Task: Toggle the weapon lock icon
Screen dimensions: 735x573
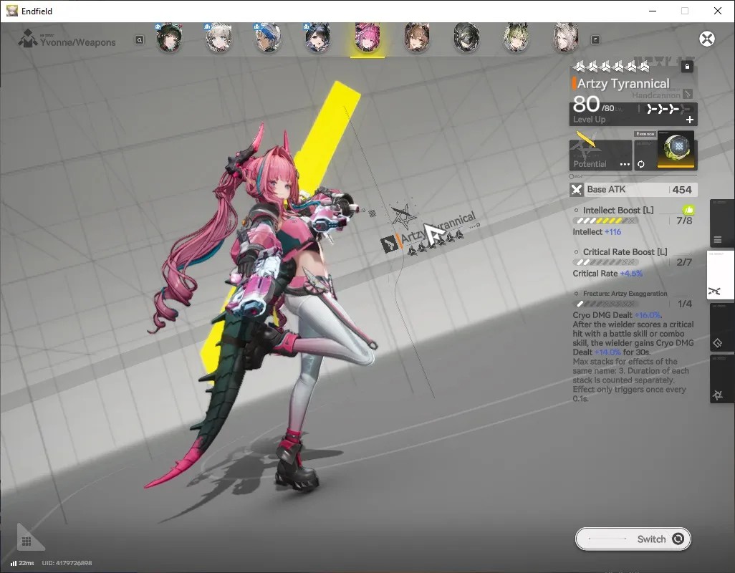Action: pos(687,67)
